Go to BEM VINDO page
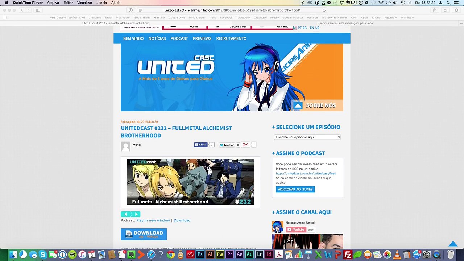This screenshot has height=261, width=464. tap(133, 38)
